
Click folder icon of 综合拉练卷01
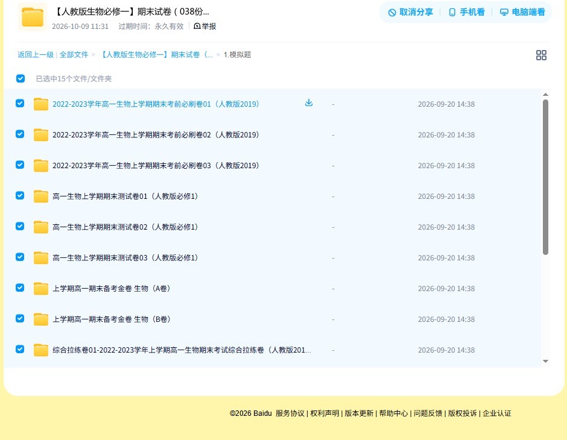point(41,350)
